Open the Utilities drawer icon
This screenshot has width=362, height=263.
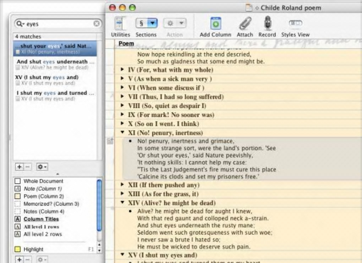click(120, 23)
